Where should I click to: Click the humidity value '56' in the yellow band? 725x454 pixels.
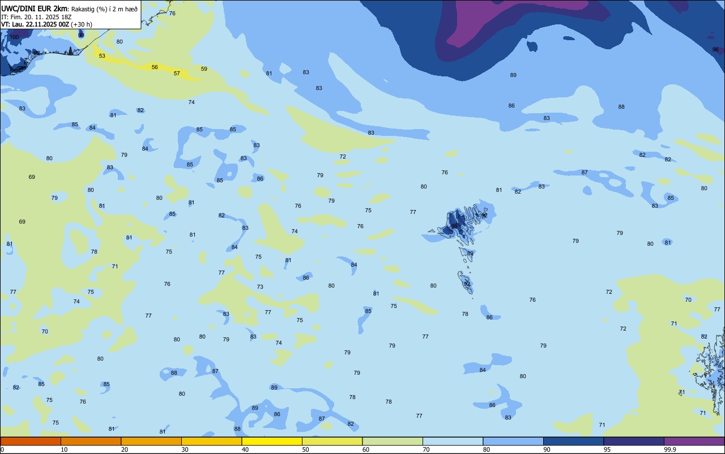(x=155, y=67)
